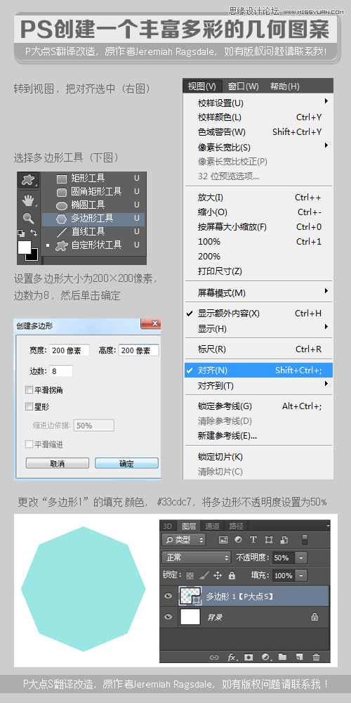Select 标尺(R) menu item
The width and height of the screenshot is (351, 703).
pyautogui.click(x=259, y=349)
